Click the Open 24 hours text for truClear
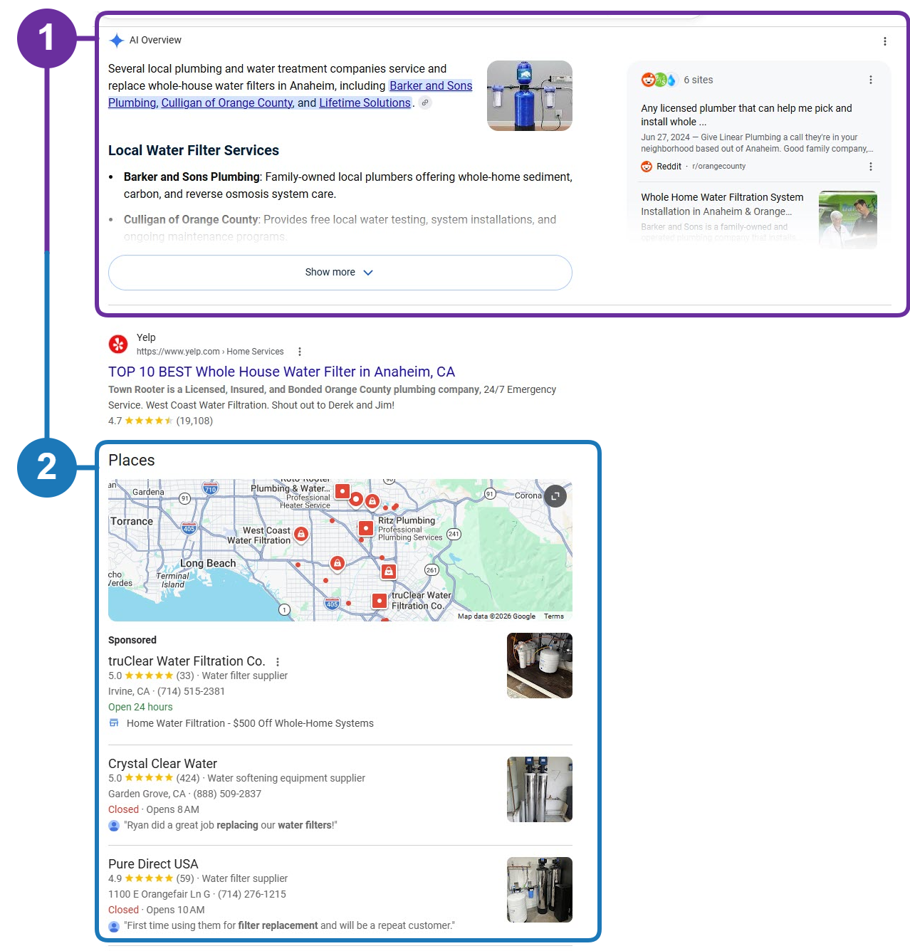Screen dimensions: 910x951 [x=140, y=707]
